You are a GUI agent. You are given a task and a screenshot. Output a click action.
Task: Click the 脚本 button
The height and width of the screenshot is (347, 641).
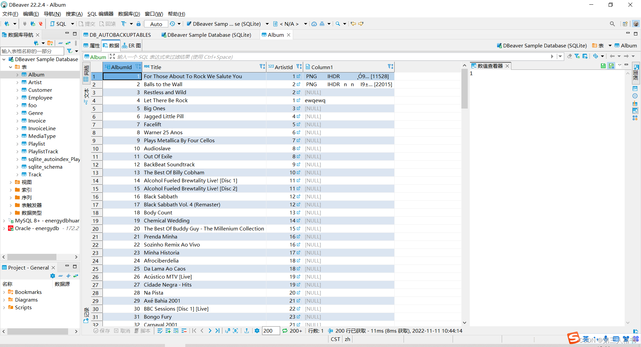[x=143, y=331]
